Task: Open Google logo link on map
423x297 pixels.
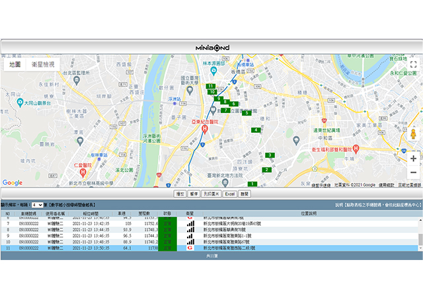Action: [13, 183]
